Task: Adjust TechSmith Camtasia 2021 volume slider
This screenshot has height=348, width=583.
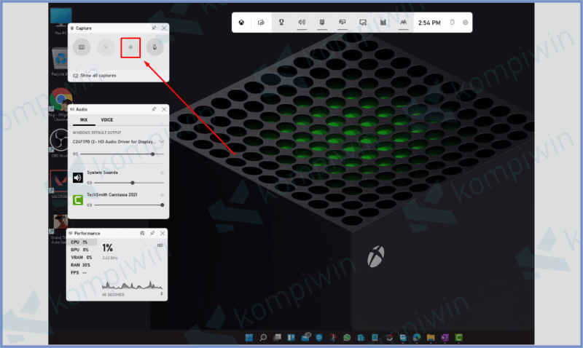Action: point(129,205)
